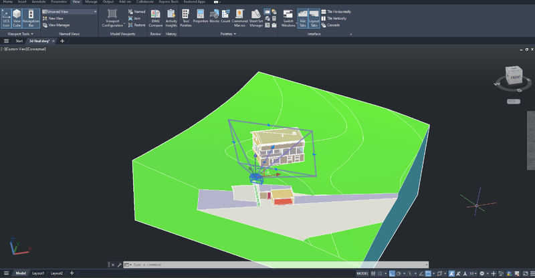The width and height of the screenshot is (535, 278).
Task: Toggle the UCS Icon display
Action: 6,19
